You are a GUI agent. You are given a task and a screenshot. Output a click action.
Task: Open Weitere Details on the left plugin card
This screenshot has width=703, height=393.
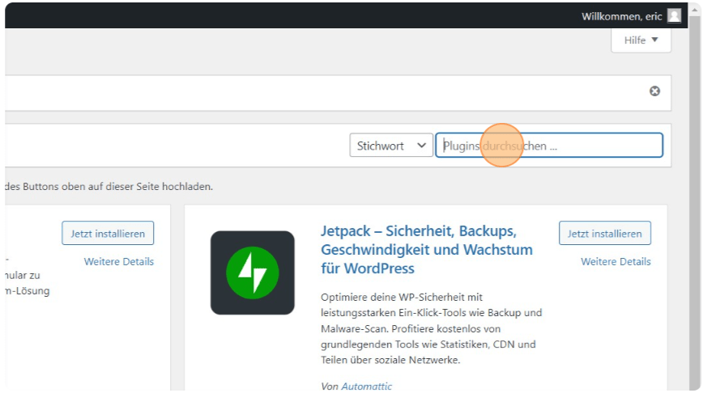[119, 262]
